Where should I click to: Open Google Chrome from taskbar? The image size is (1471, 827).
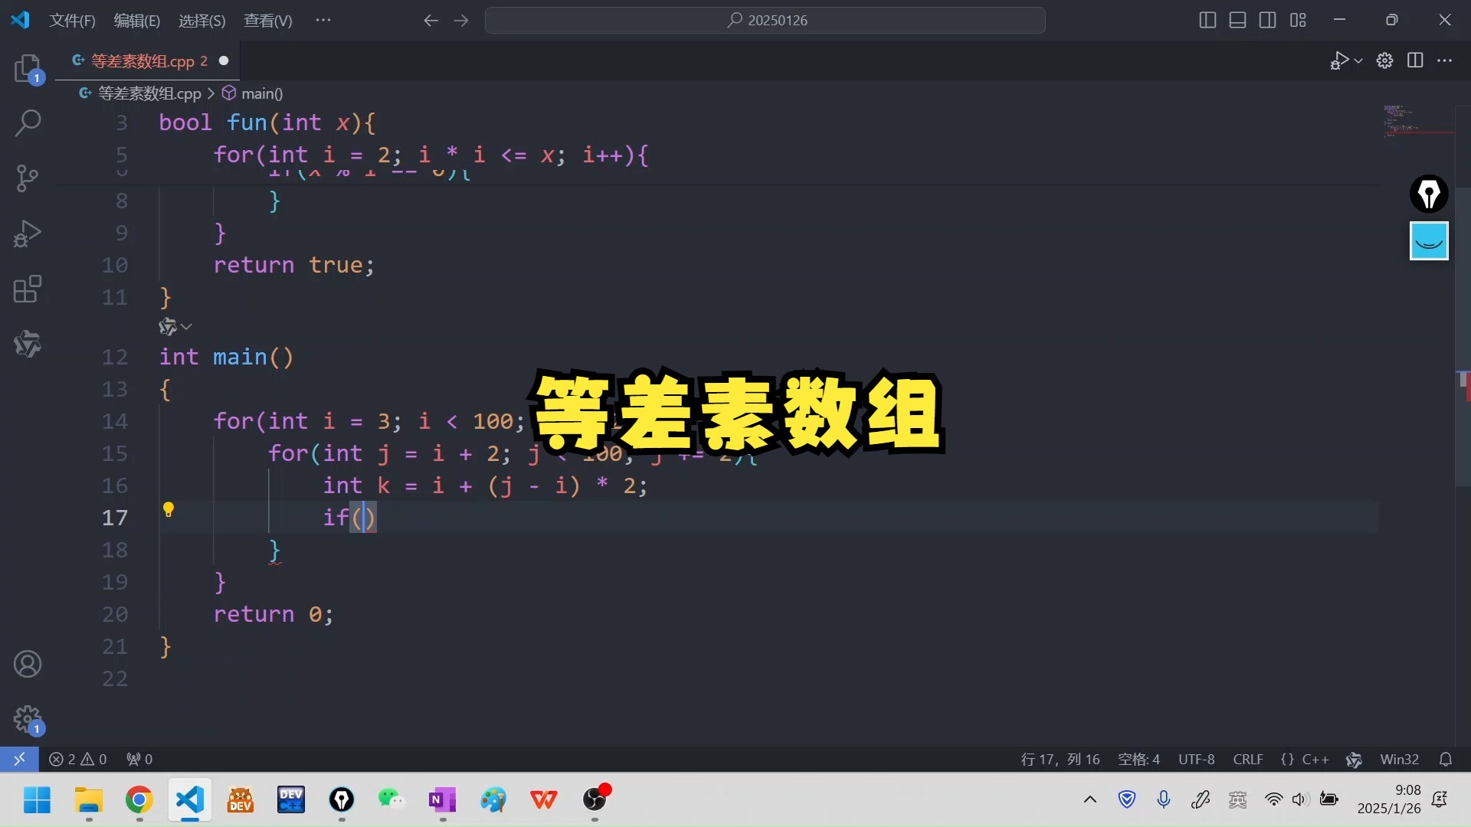[x=139, y=800]
